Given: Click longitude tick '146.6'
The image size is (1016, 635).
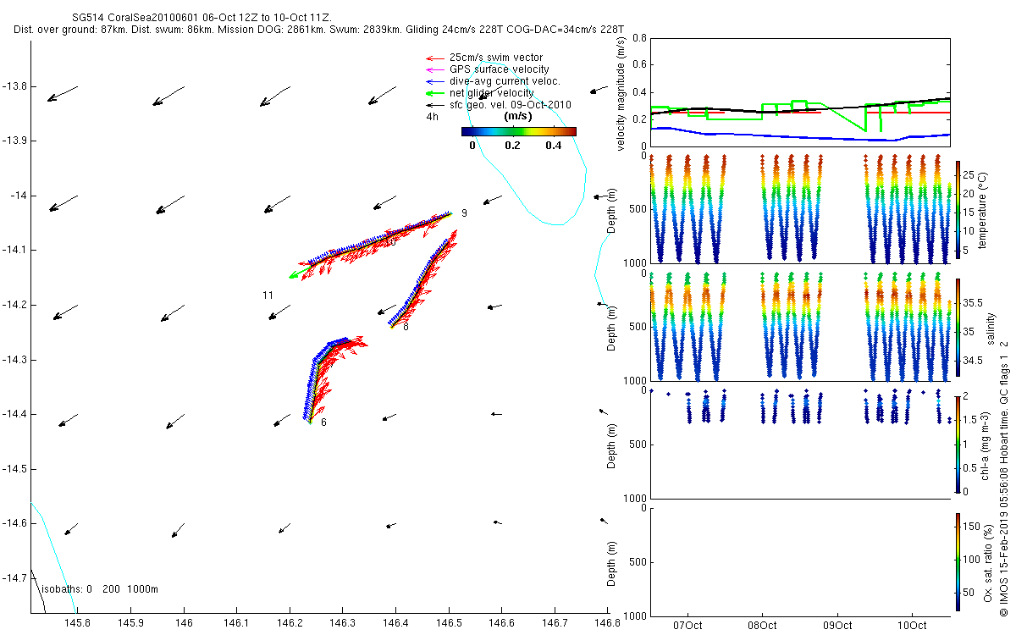Looking at the screenshot, I should (x=501, y=623).
